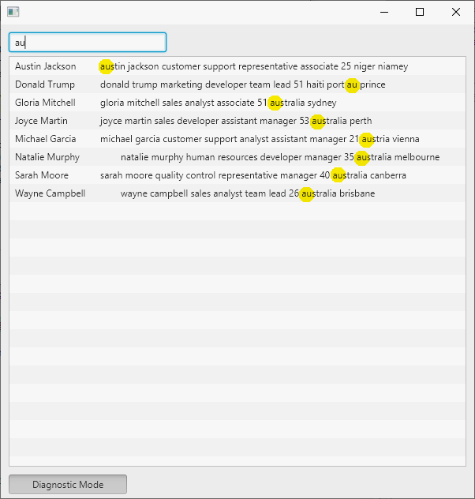Click the "joyce martin sales developer" description text
Screen dimensions: 475x499
pos(236,121)
